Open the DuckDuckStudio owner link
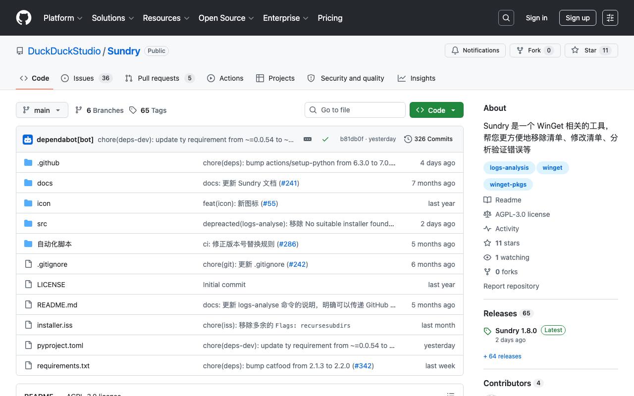634x396 pixels. (64, 51)
